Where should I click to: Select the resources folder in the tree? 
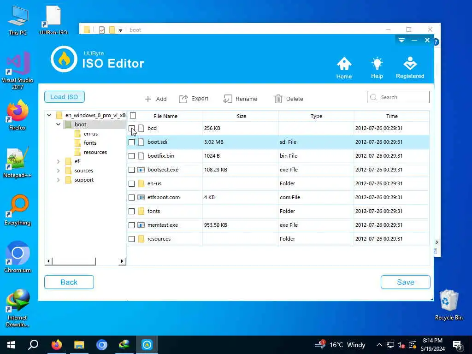click(x=95, y=152)
